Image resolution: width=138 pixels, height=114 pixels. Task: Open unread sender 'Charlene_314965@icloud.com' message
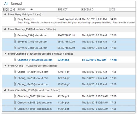point(35,60)
